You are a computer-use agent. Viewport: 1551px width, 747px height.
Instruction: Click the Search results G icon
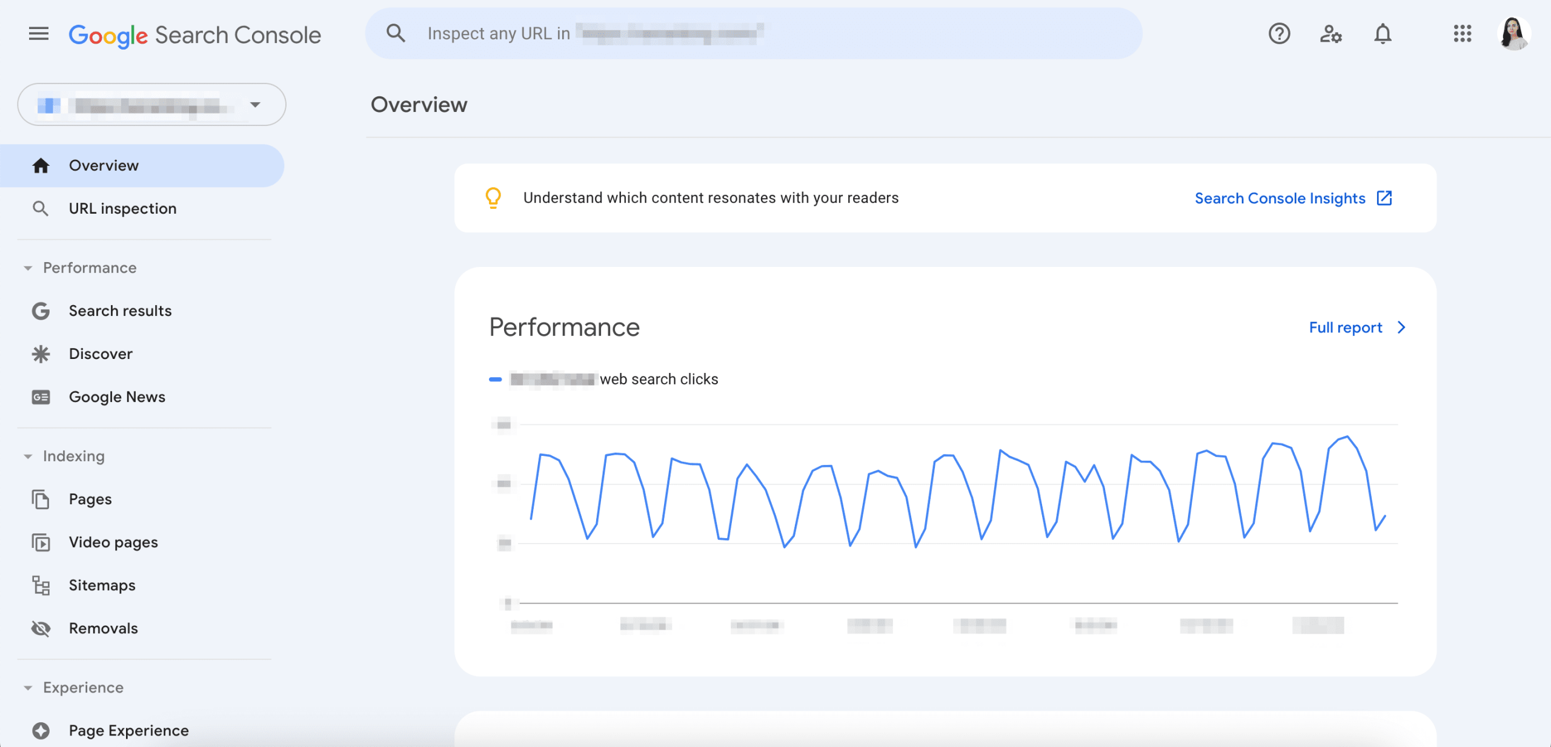click(x=41, y=311)
